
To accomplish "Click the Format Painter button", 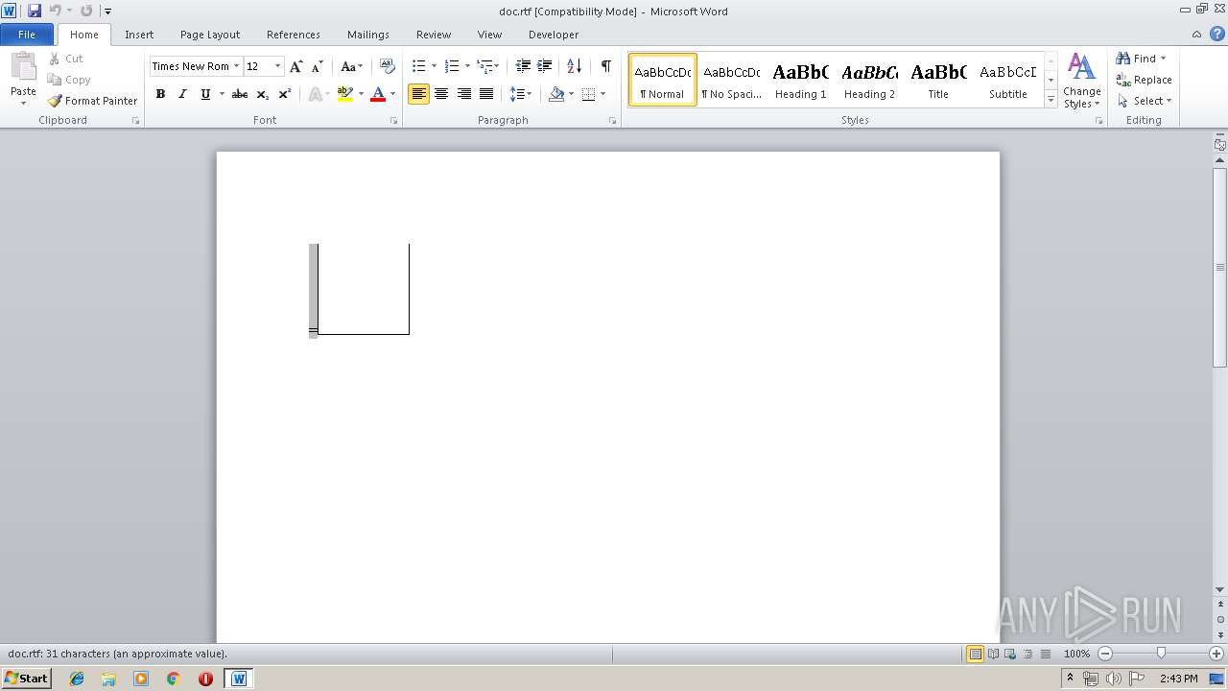I will [x=92, y=101].
